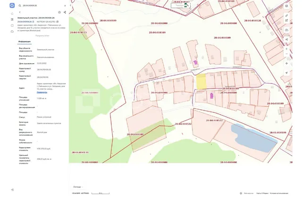Open map layers button top right
302x202 pixels.
[x=286, y=6]
